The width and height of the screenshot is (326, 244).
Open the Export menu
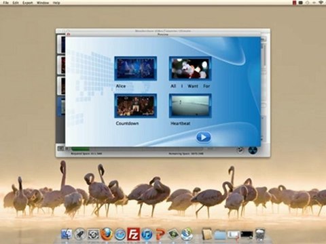tap(28, 3)
